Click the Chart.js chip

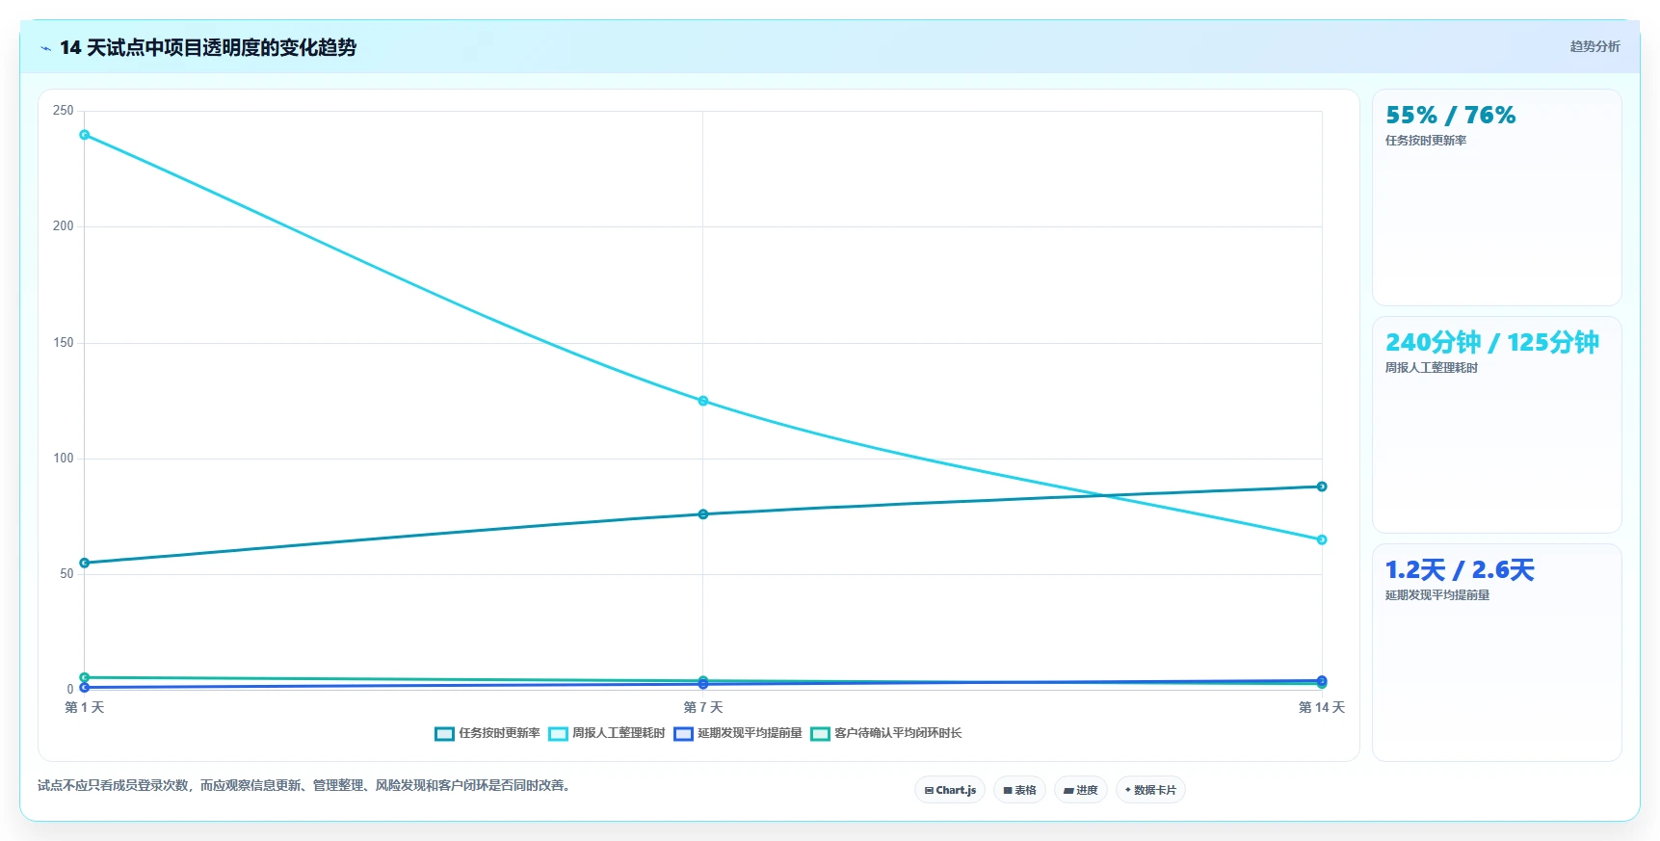950,790
